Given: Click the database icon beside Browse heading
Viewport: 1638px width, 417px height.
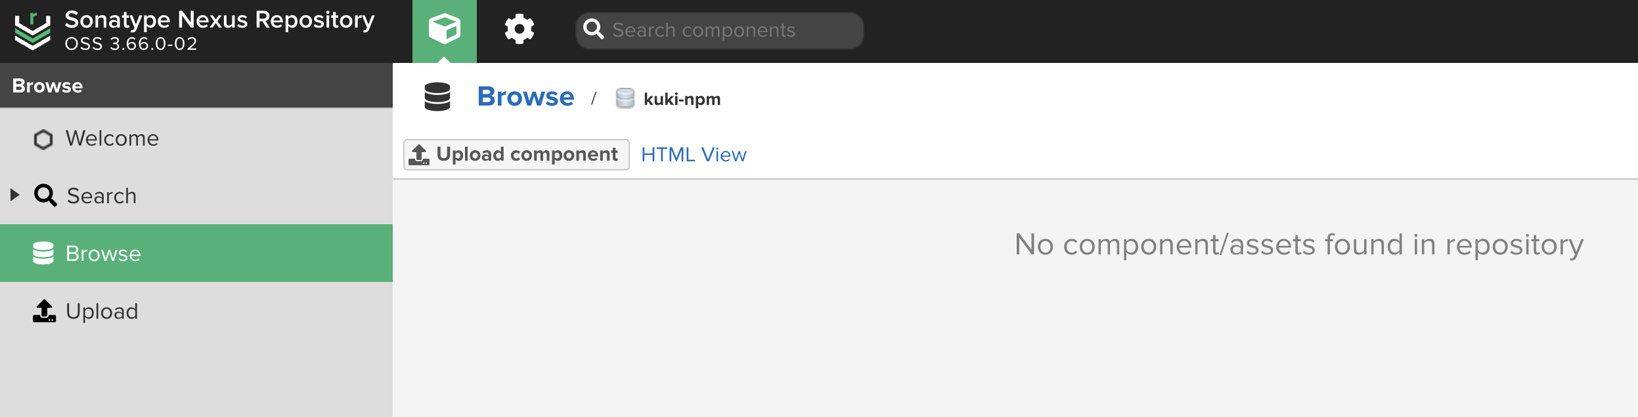Looking at the screenshot, I should [x=437, y=97].
